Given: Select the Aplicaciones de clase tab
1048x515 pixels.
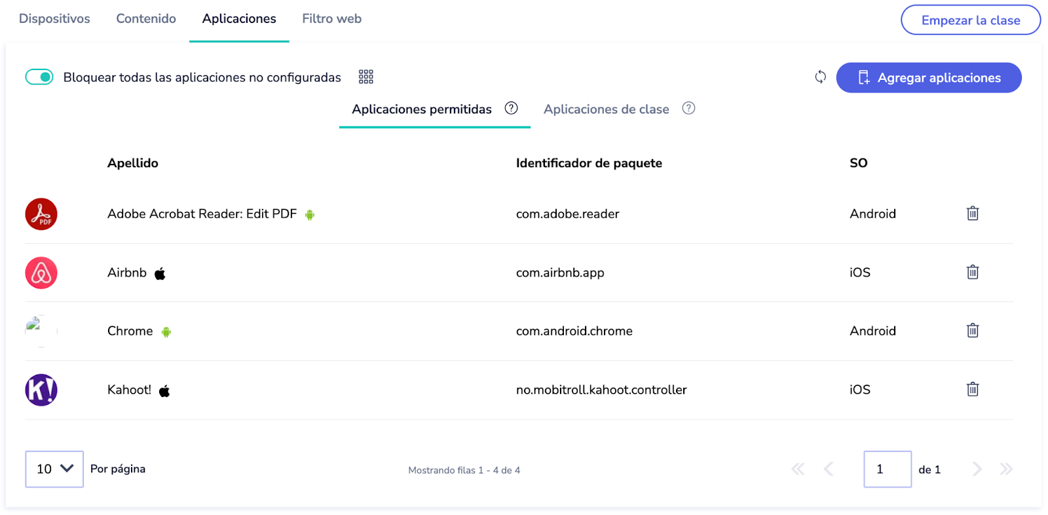Looking at the screenshot, I should pyautogui.click(x=606, y=109).
